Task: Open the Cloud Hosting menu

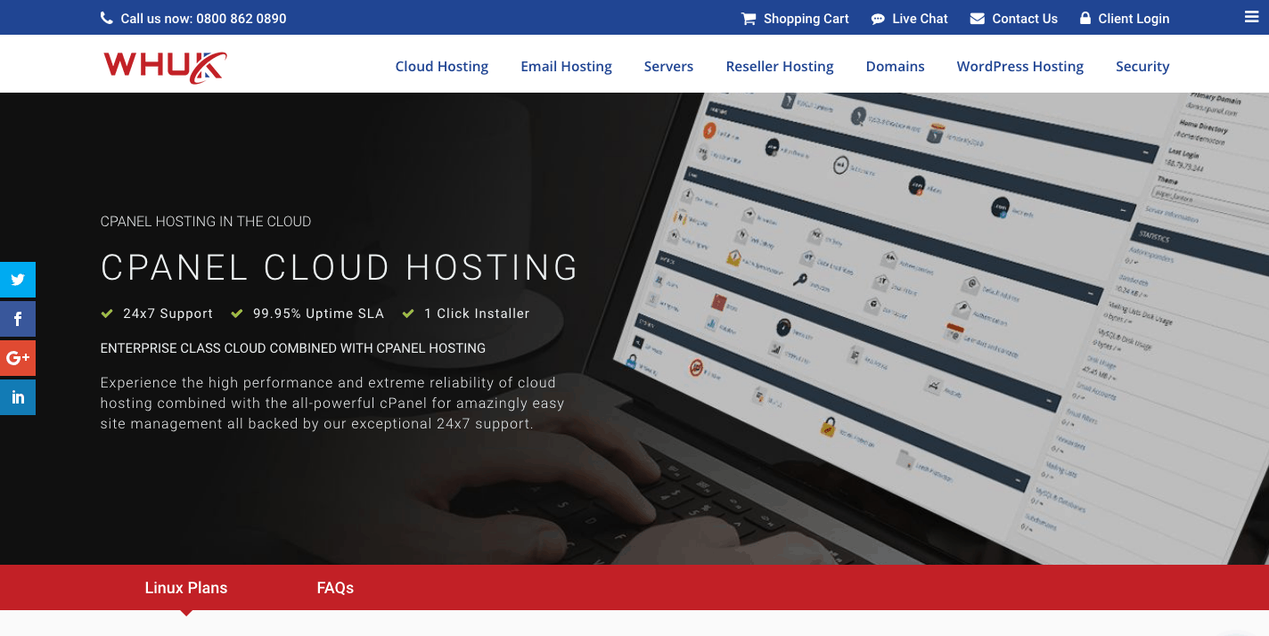Action: [x=442, y=66]
